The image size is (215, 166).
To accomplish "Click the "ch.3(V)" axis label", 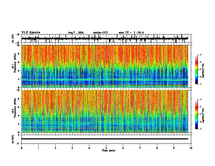I will tap(13, 139).
